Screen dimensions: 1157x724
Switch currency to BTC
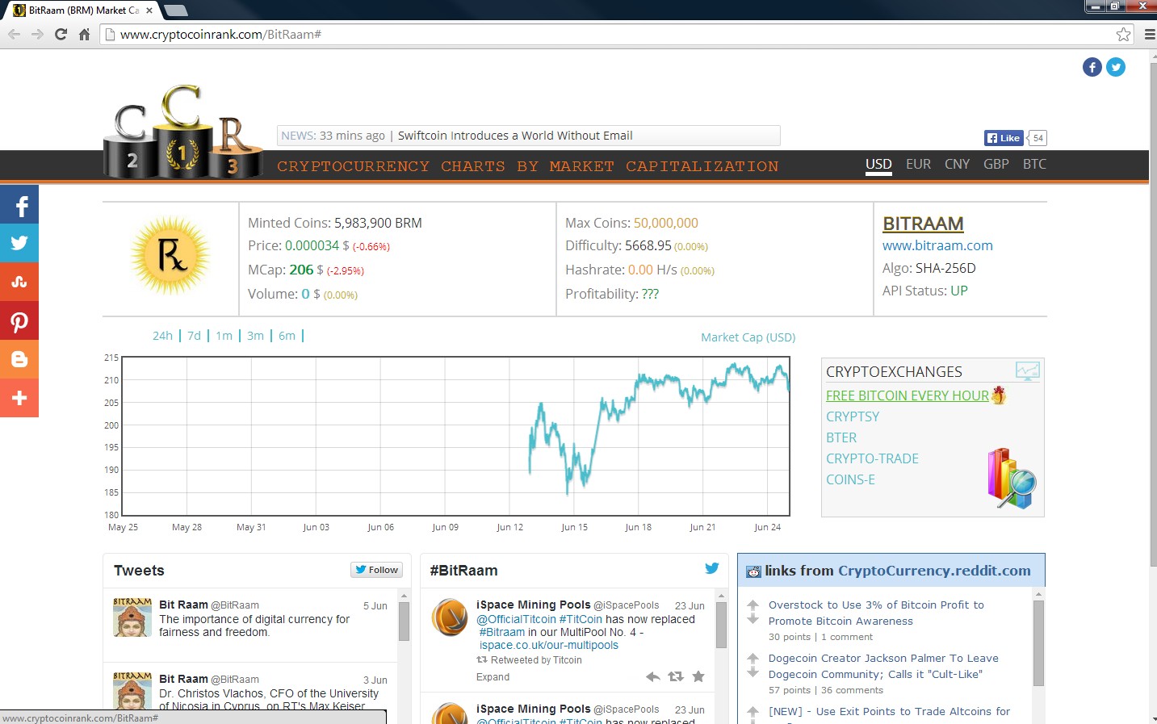(x=1034, y=164)
